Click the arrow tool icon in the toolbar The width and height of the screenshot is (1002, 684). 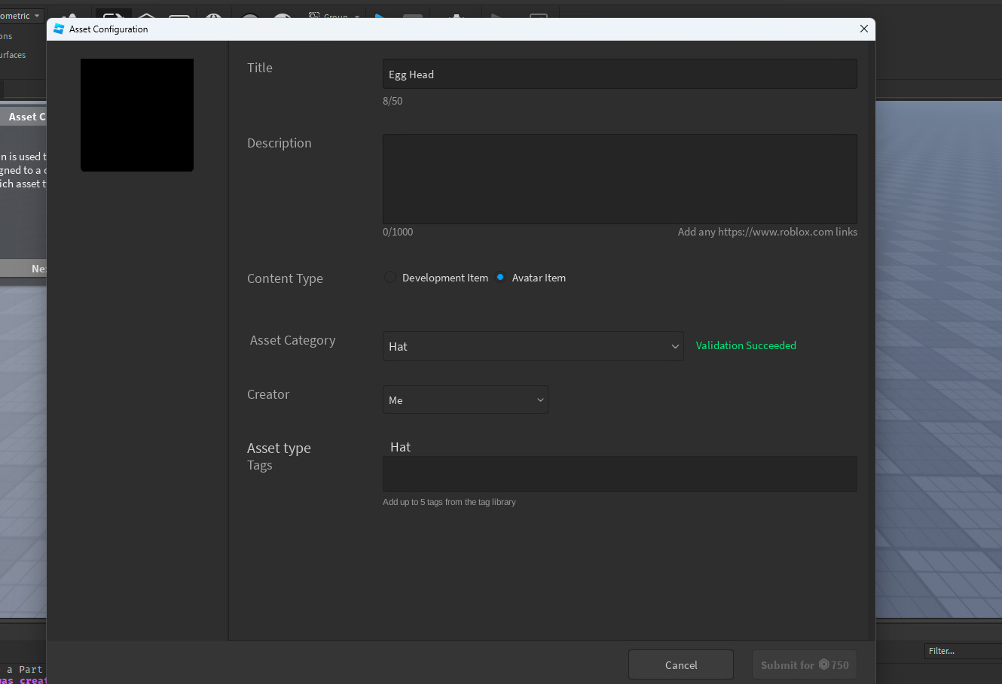(x=113, y=17)
